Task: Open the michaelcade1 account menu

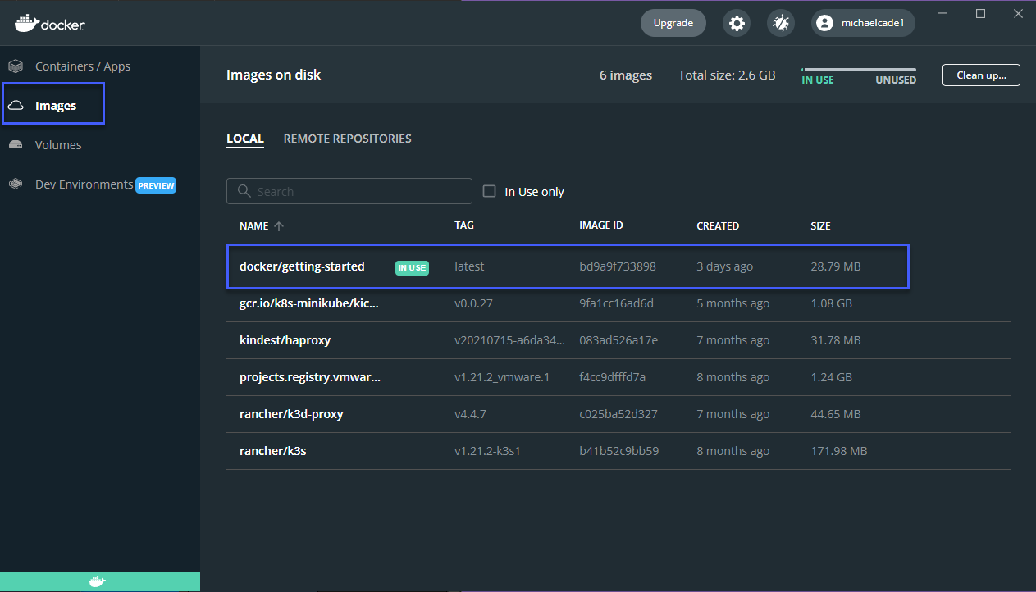Action: pos(862,23)
